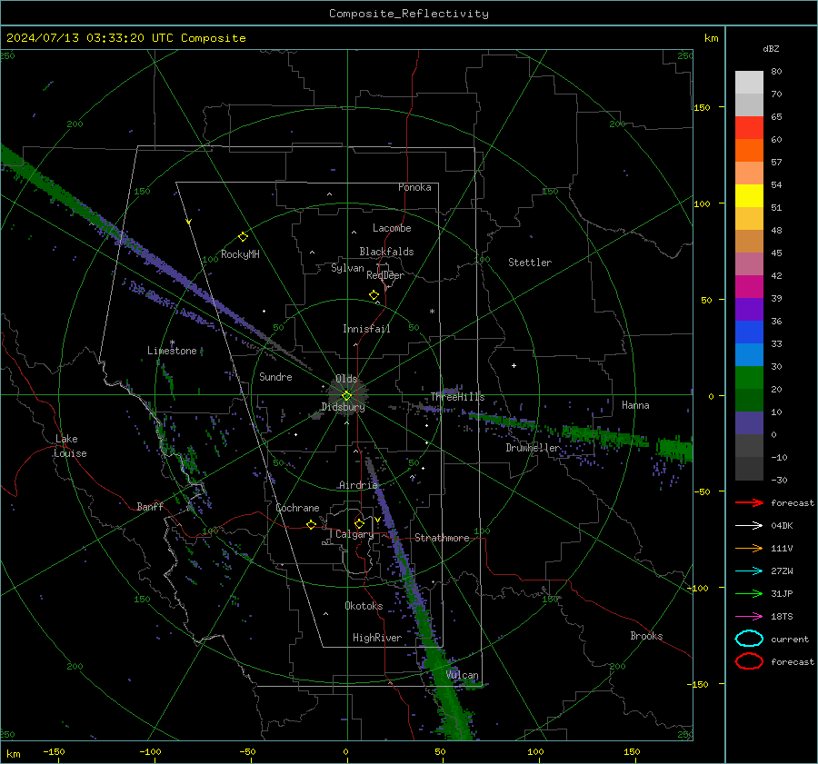
Task: Click the ThreeHills city label
Action: (457, 397)
